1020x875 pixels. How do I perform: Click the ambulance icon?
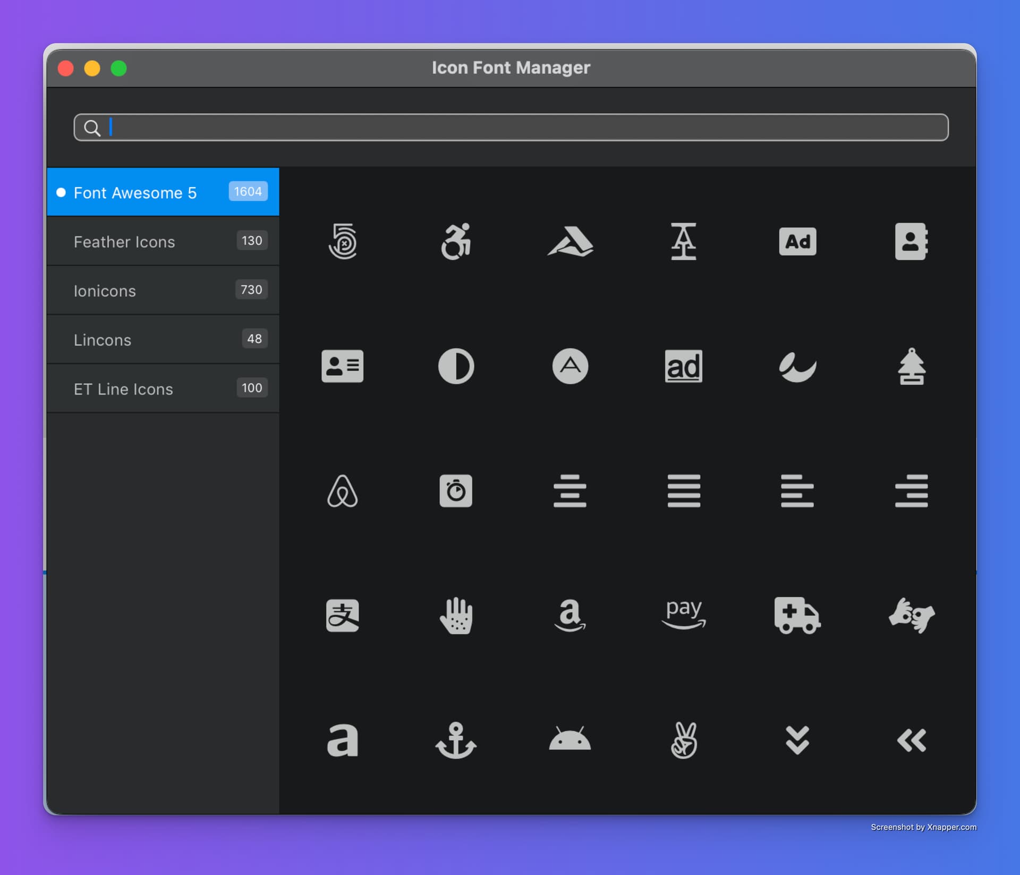point(797,615)
